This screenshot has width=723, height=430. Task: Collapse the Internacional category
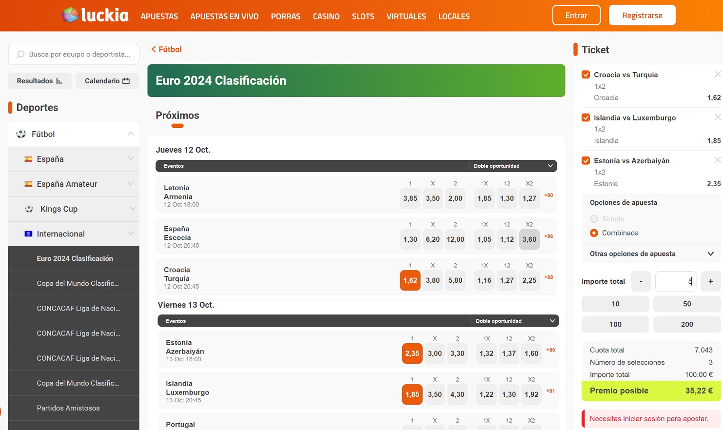131,233
